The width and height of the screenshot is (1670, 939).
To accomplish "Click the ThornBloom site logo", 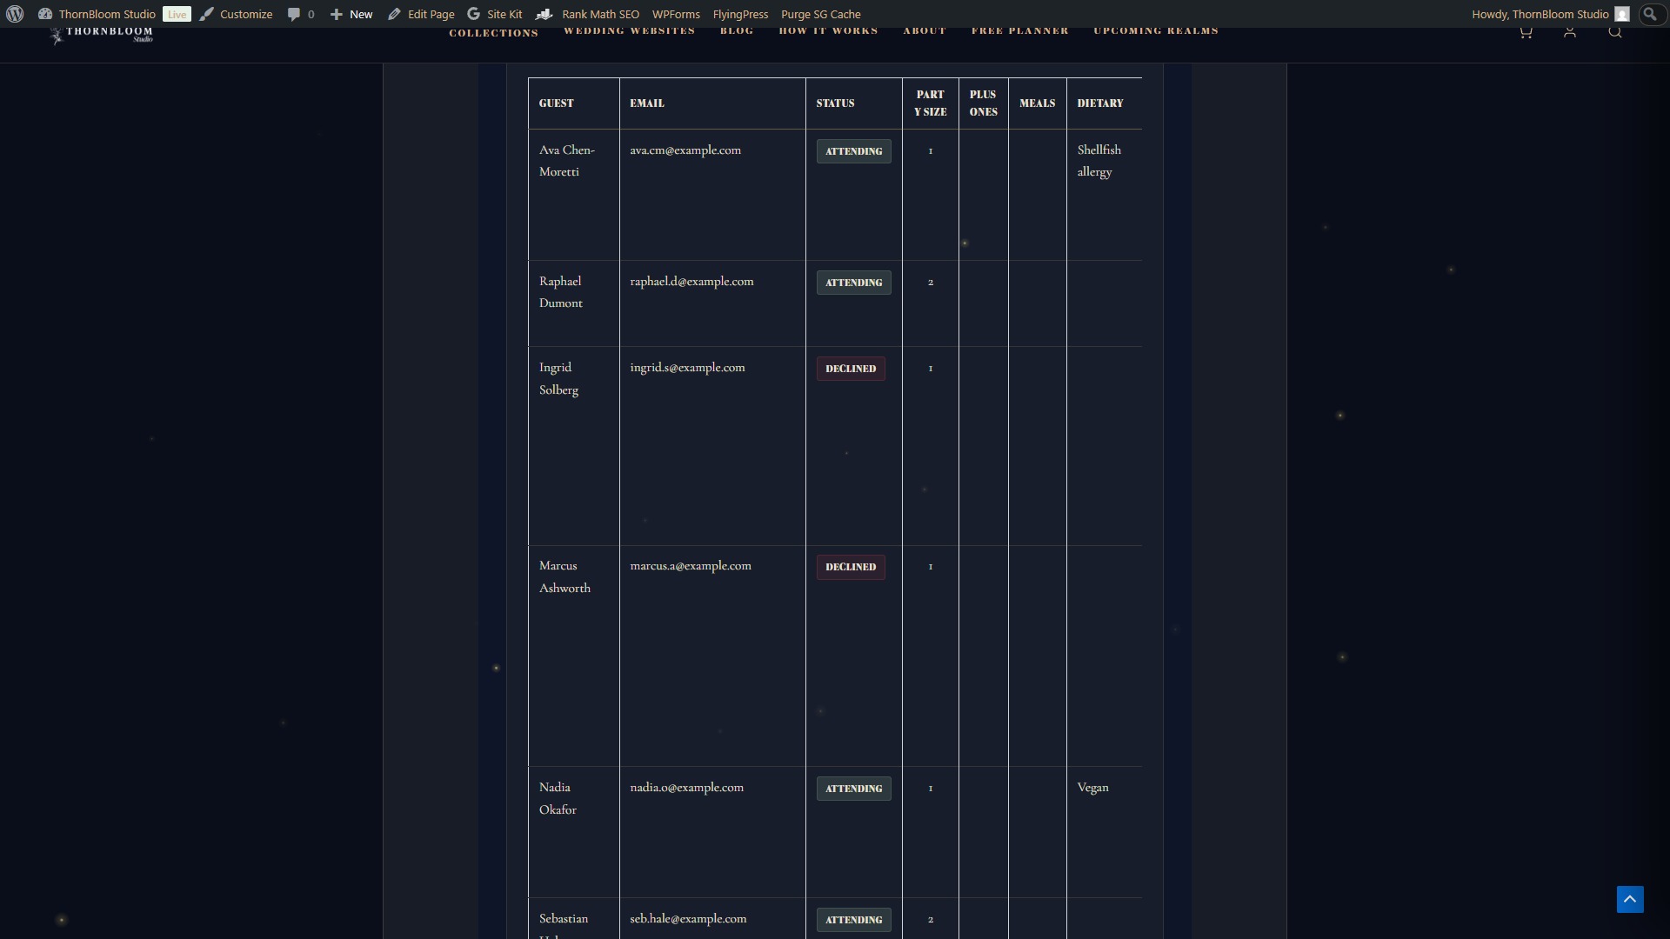I will coord(101,34).
